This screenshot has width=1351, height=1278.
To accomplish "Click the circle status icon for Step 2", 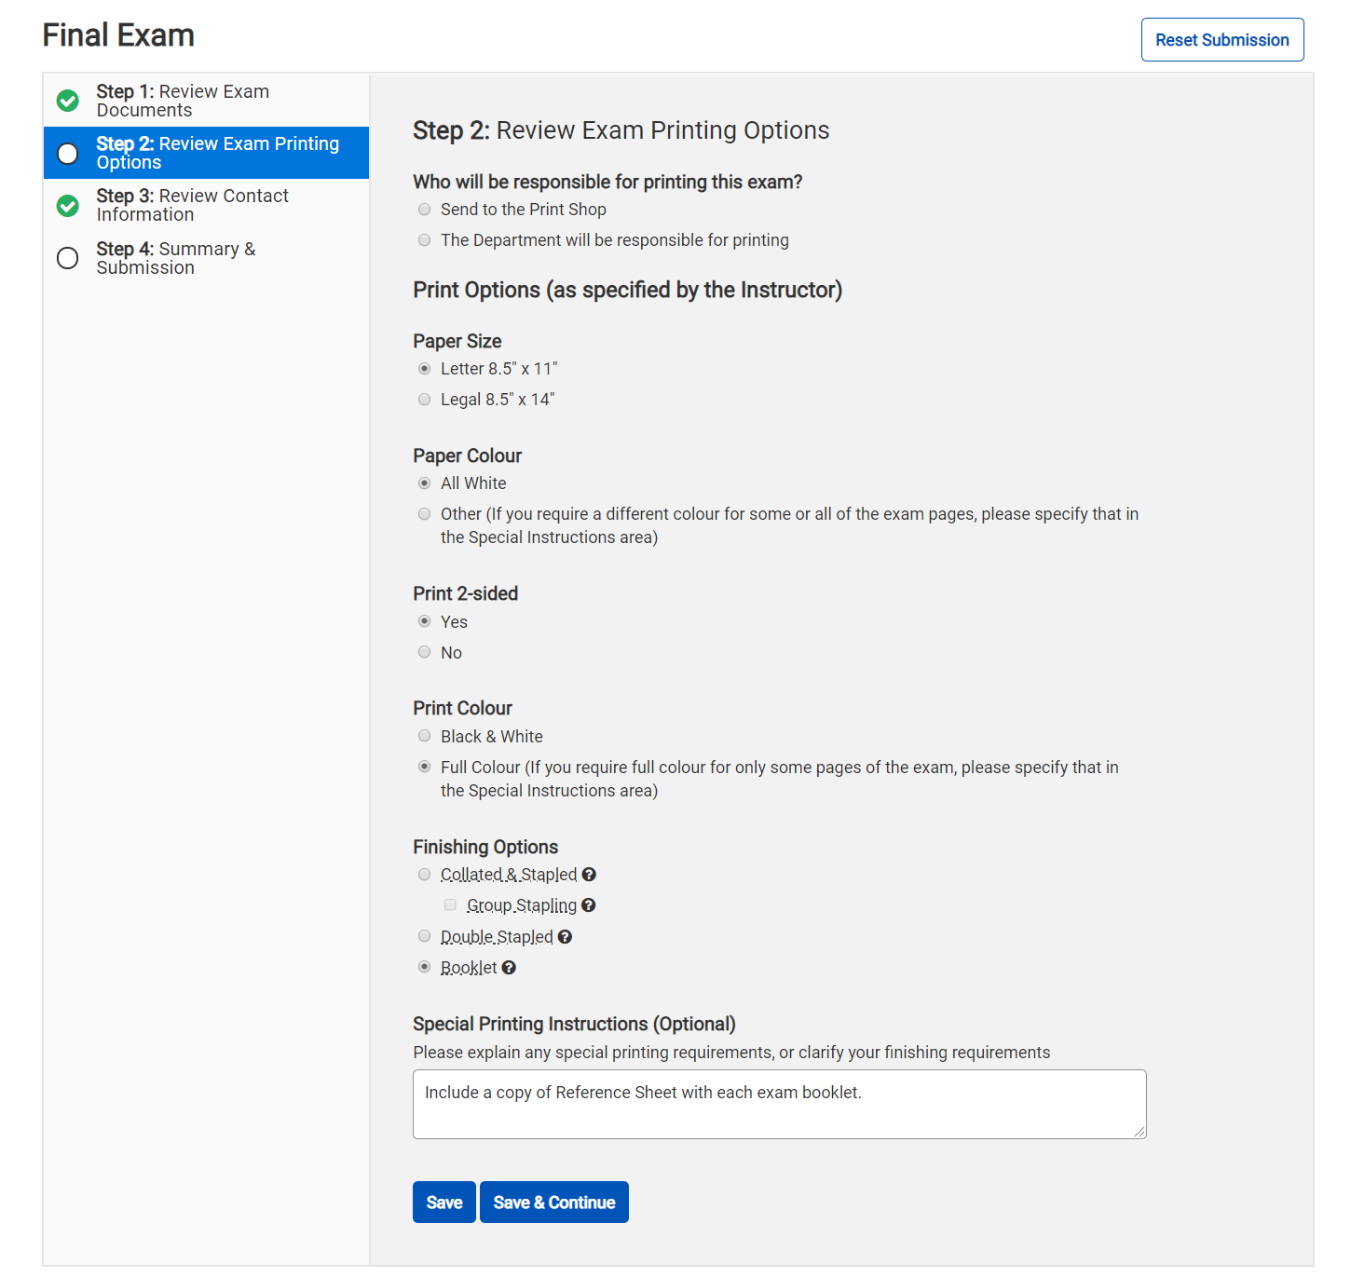I will coord(68,153).
